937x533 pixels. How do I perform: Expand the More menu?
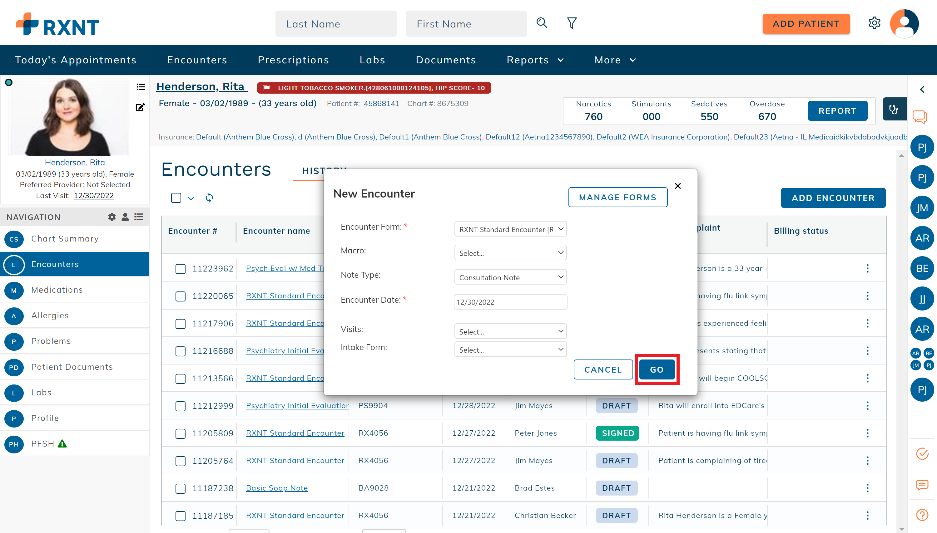pyautogui.click(x=615, y=60)
